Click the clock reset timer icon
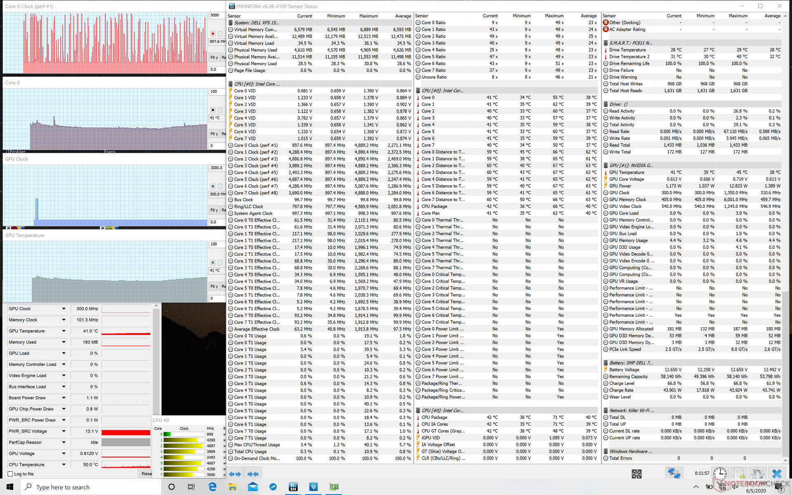The image size is (792, 495). point(720,474)
